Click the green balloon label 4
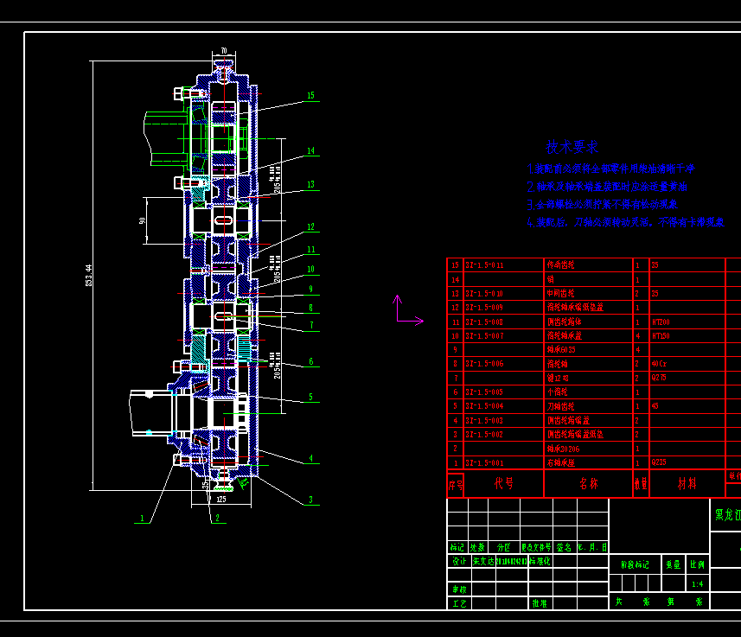This screenshot has width=741, height=637. click(310, 458)
